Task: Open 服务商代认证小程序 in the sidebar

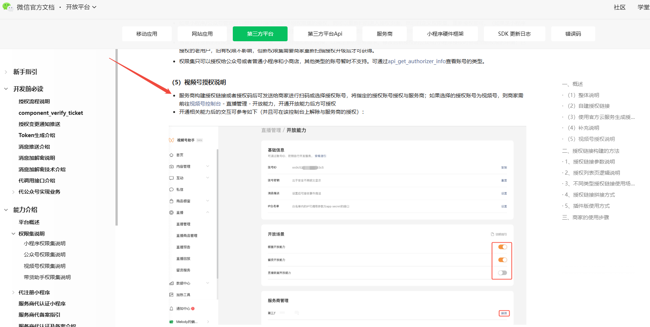Action: pos(42,304)
